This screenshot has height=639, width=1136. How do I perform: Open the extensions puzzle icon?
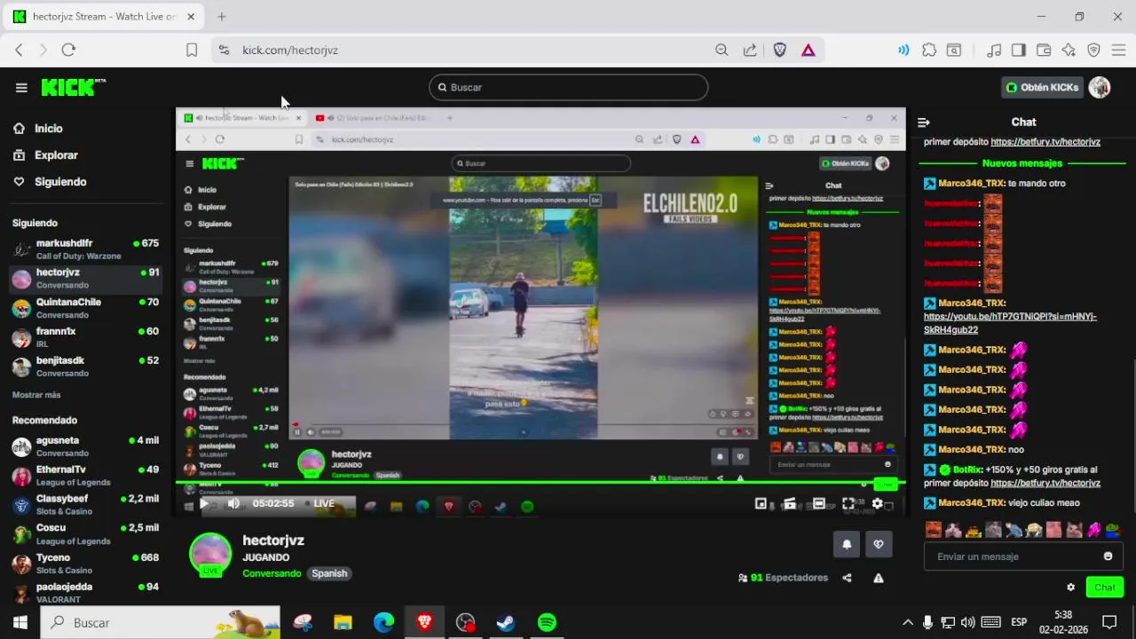pos(929,50)
